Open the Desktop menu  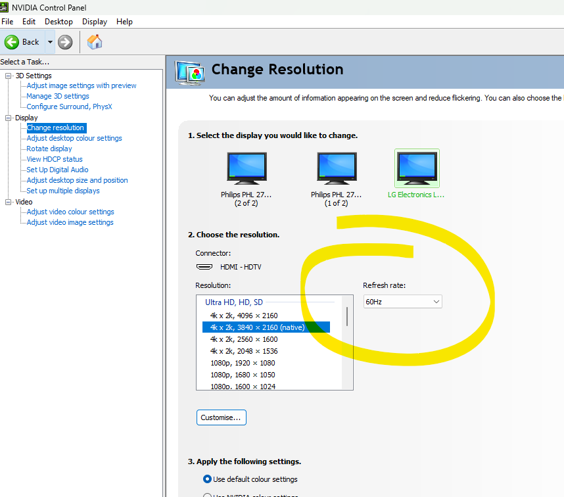coord(59,22)
